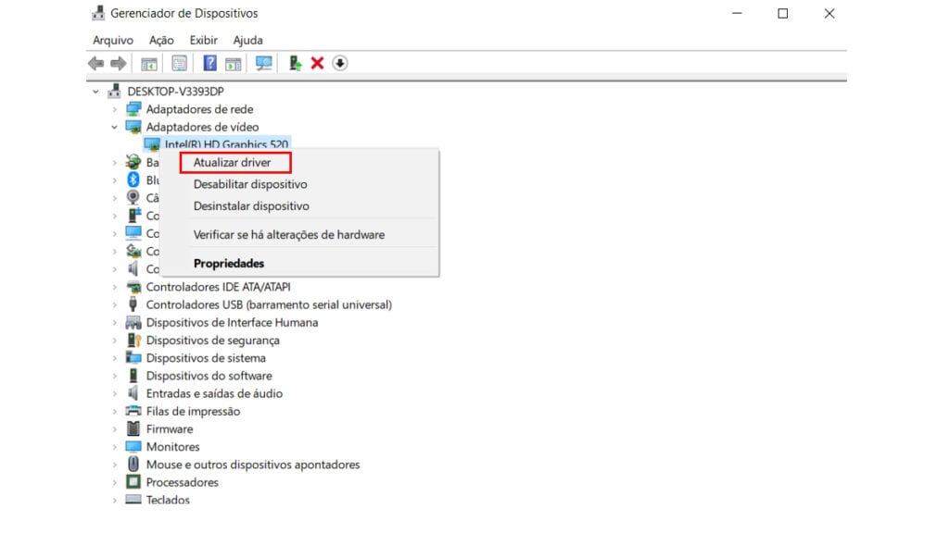Image resolution: width=949 pixels, height=533 pixels.
Task: Minimize the Gerenciador de Dispositivos window
Action: point(737,13)
